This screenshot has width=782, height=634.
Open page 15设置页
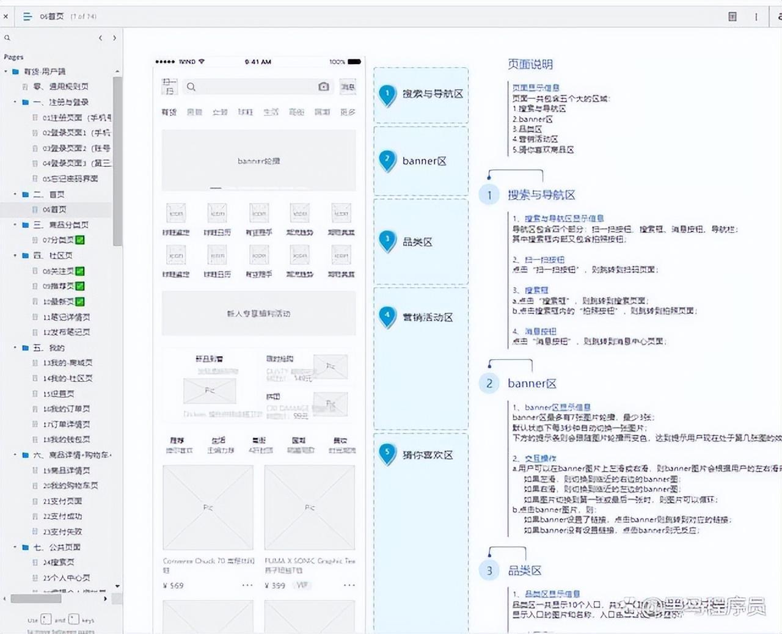click(x=58, y=394)
